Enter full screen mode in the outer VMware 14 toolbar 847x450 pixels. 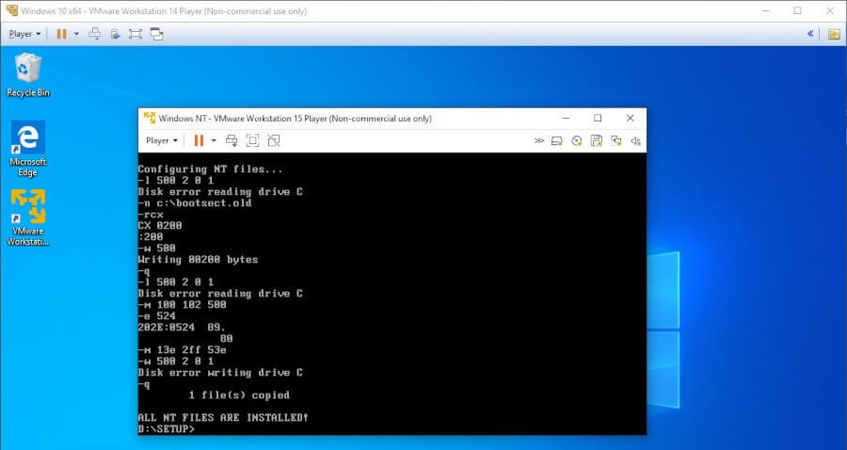click(135, 34)
